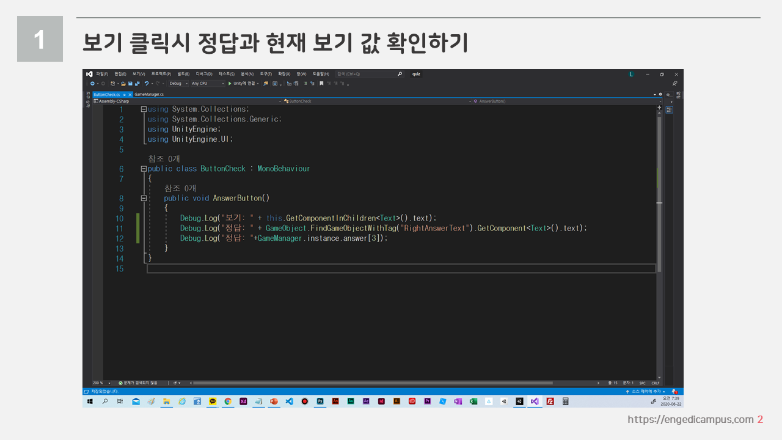The height and width of the screenshot is (440, 782).
Task: Click the navigate backward toolbar button
Action: coord(92,84)
